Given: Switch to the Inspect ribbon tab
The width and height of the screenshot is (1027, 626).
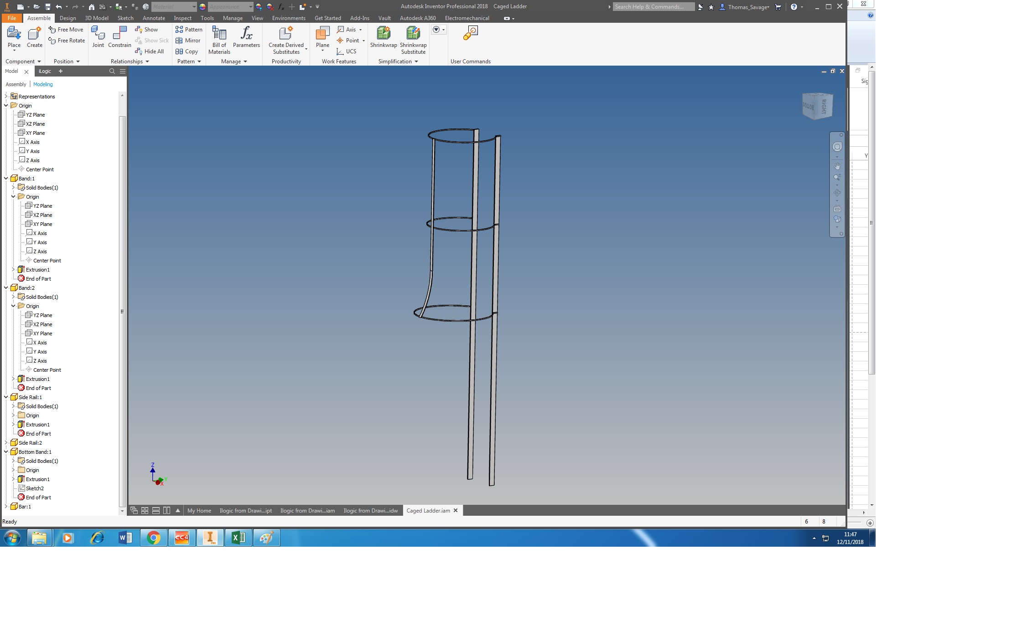Looking at the screenshot, I should click(x=182, y=18).
